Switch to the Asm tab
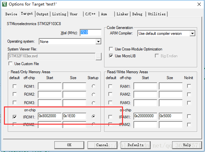Viewport: 205px width, 152px height. (104, 14)
